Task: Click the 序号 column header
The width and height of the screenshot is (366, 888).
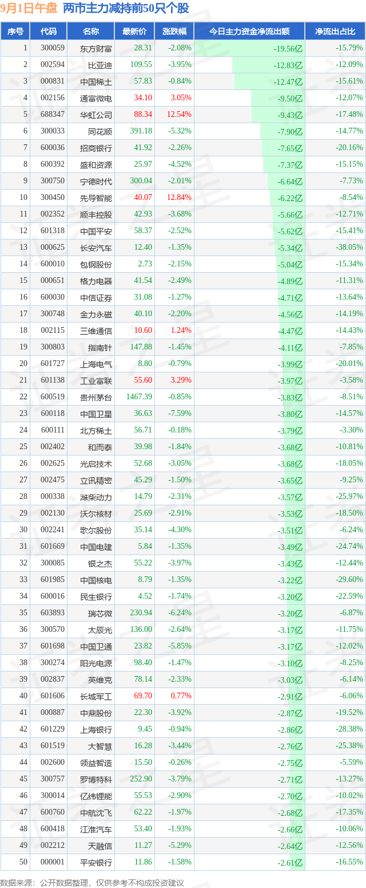Action: click(x=15, y=32)
